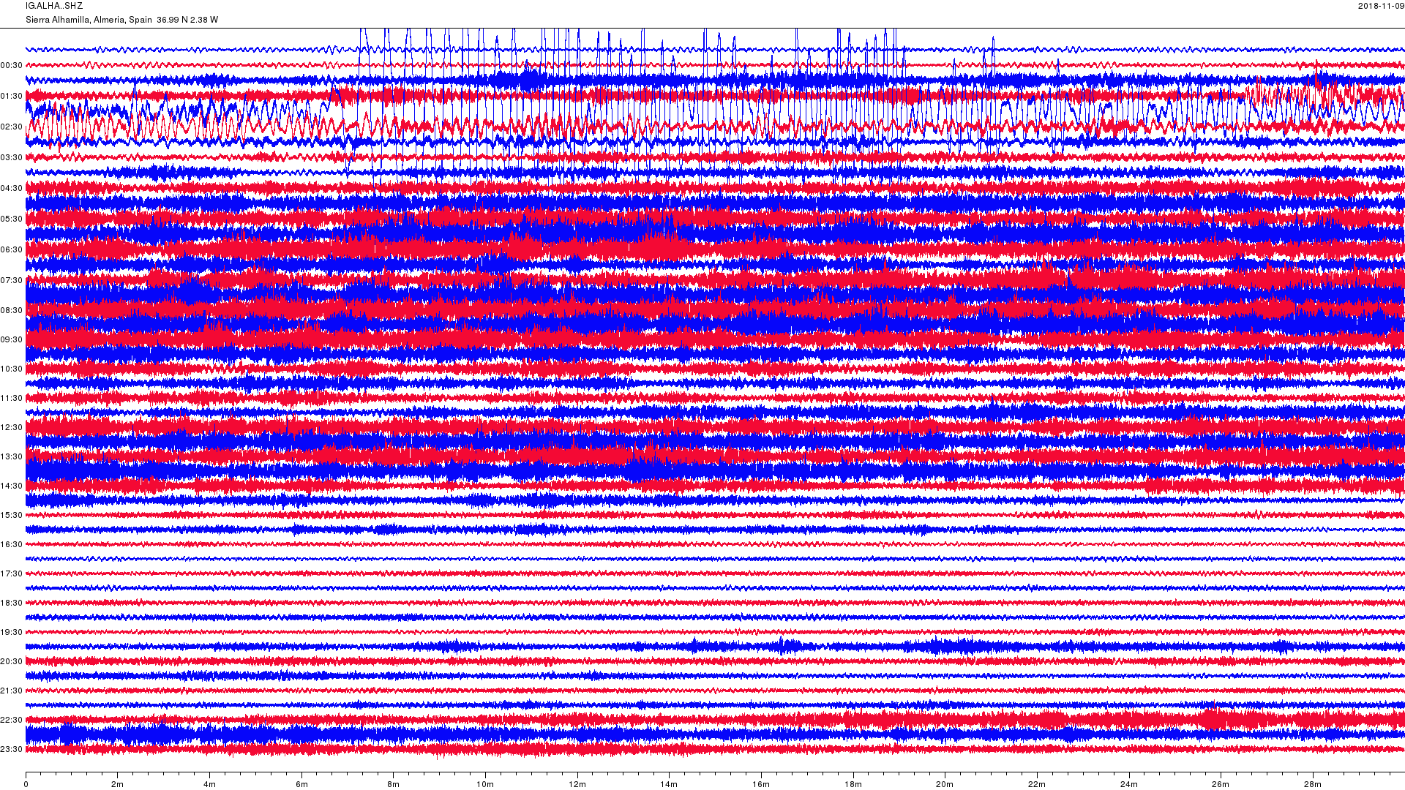Screen dimensions: 1405x790
Task: Select the 04:30 time label
Action: click(x=12, y=189)
